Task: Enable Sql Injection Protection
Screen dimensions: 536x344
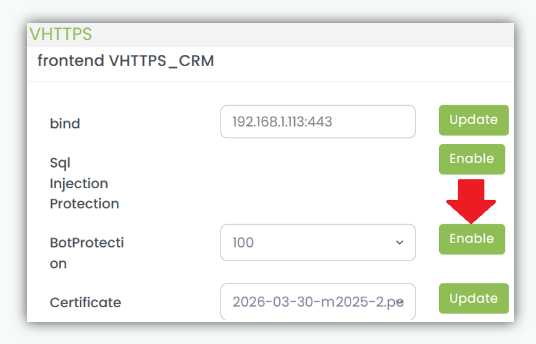Action: (472, 159)
